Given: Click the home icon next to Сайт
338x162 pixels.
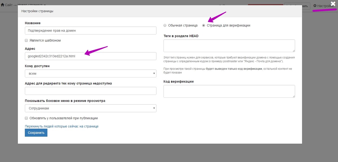Looking at the screenshot, I should 3,5.
